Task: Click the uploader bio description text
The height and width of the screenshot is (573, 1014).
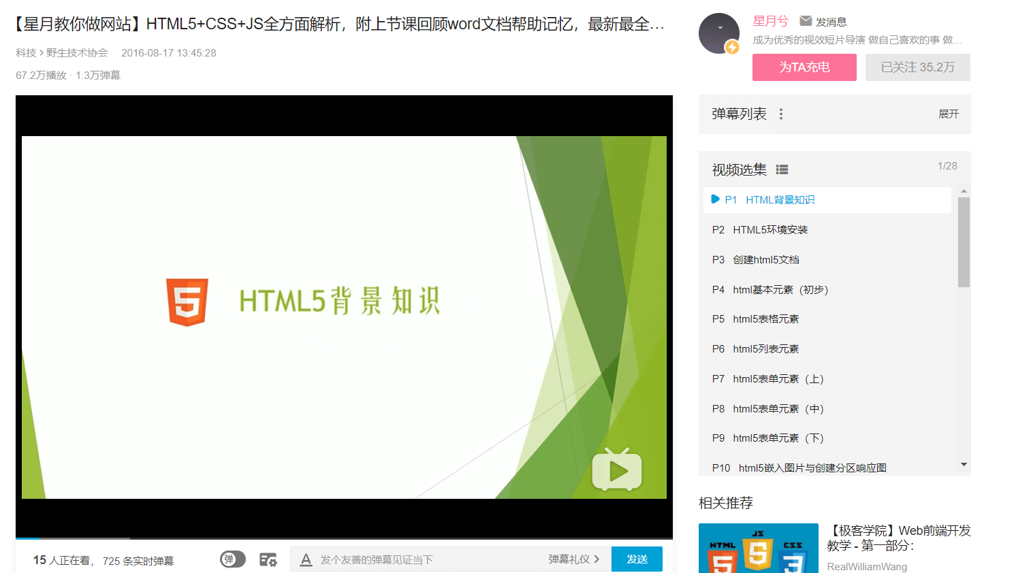Action: (x=857, y=40)
